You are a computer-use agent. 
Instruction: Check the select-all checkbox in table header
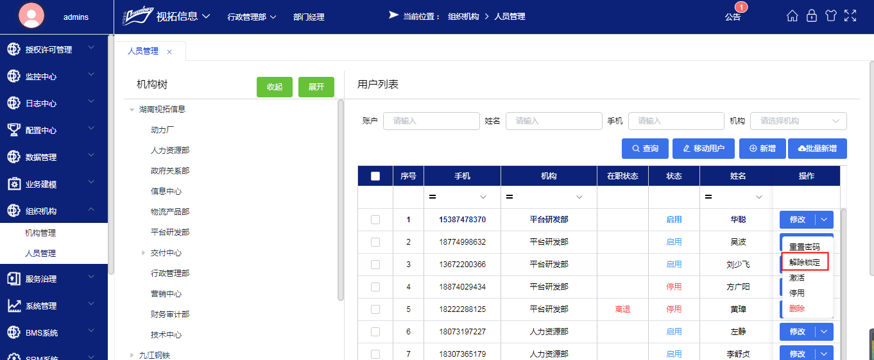[x=375, y=176]
